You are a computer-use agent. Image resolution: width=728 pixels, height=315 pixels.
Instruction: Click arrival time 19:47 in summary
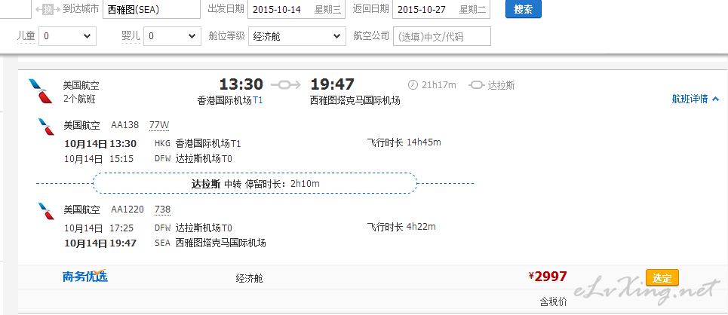(x=333, y=84)
